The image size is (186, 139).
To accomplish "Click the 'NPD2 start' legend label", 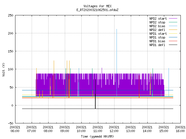I will [x=158, y=19].
